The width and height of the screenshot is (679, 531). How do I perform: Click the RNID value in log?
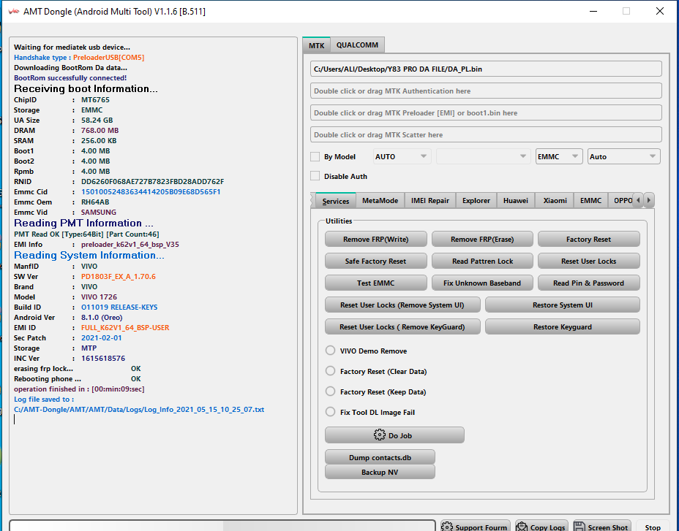[152, 182]
